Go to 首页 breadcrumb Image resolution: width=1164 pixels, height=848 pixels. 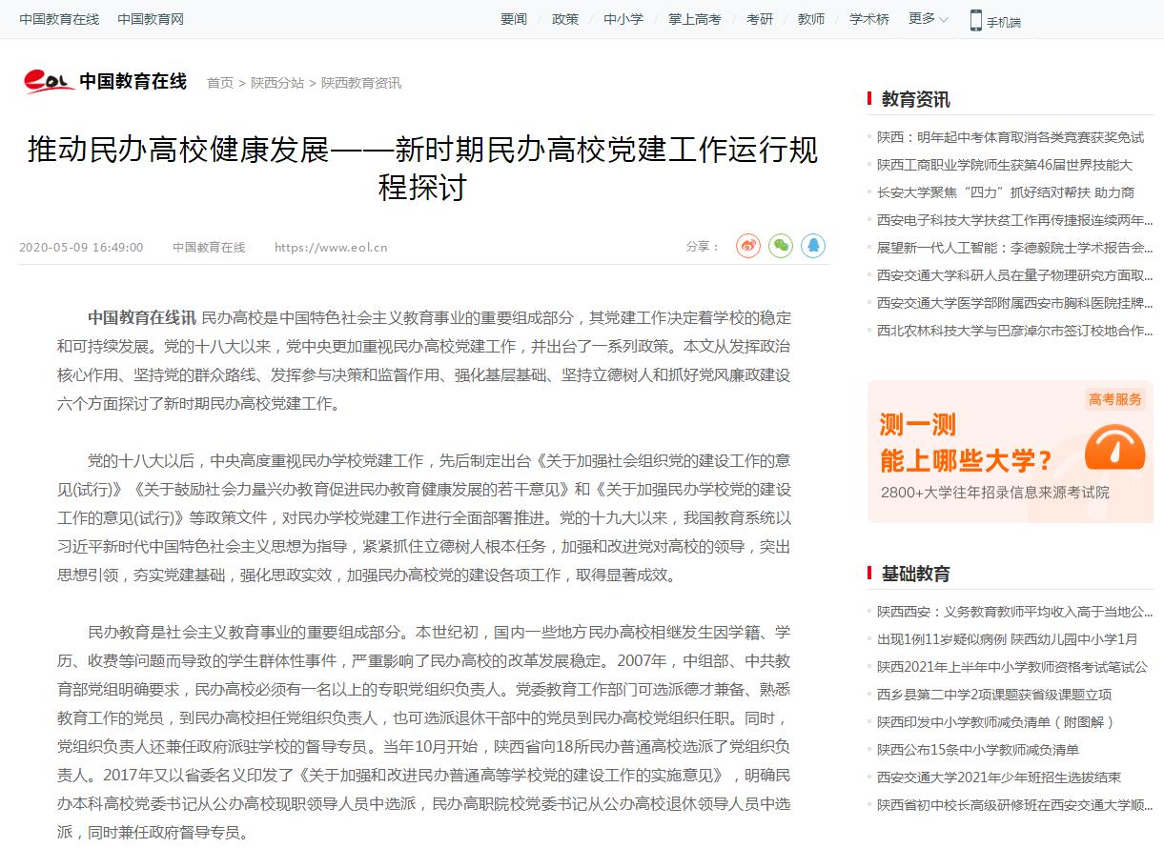coord(220,83)
